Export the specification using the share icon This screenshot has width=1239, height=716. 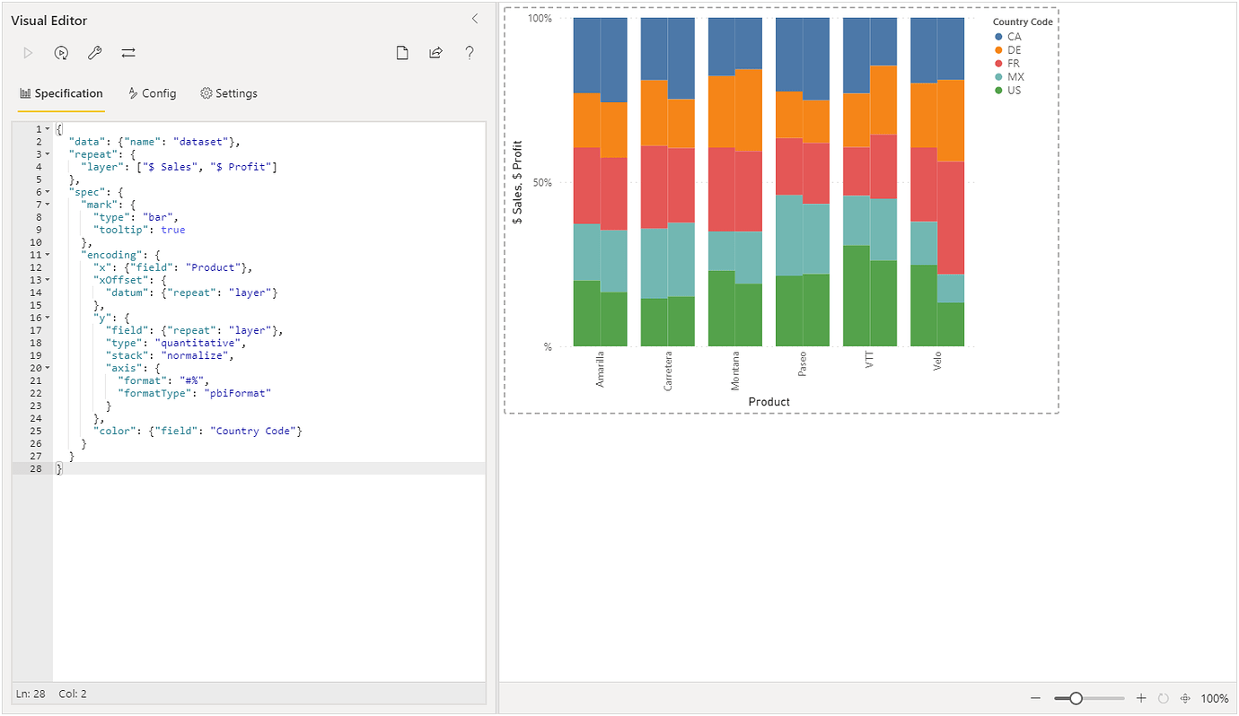point(435,52)
